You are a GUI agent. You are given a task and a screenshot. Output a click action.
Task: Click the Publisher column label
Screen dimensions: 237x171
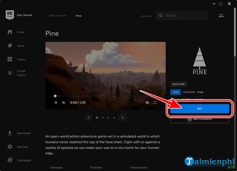pyautogui.click(x=96, y=168)
